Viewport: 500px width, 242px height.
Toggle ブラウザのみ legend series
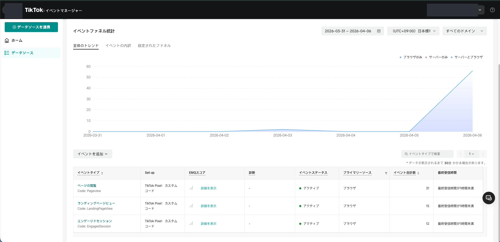pos(411,57)
